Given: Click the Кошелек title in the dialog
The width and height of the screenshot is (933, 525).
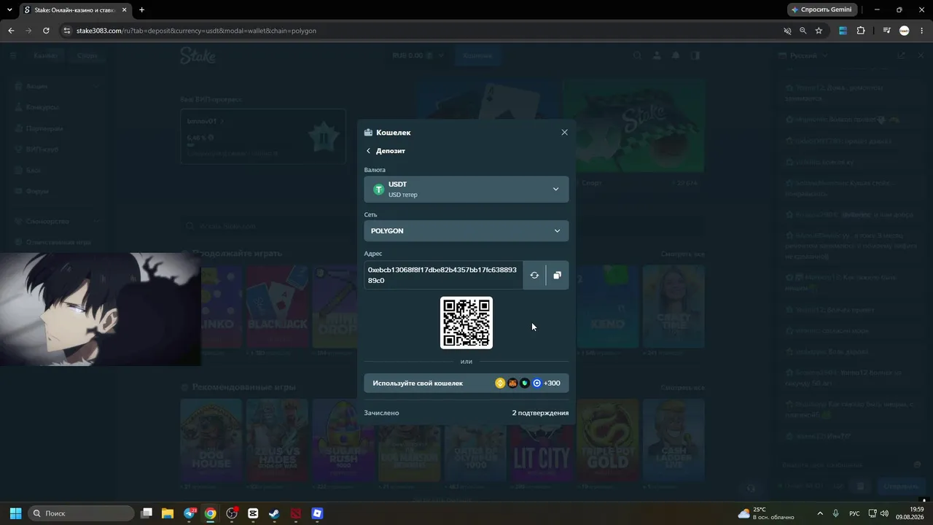Looking at the screenshot, I should [x=394, y=133].
